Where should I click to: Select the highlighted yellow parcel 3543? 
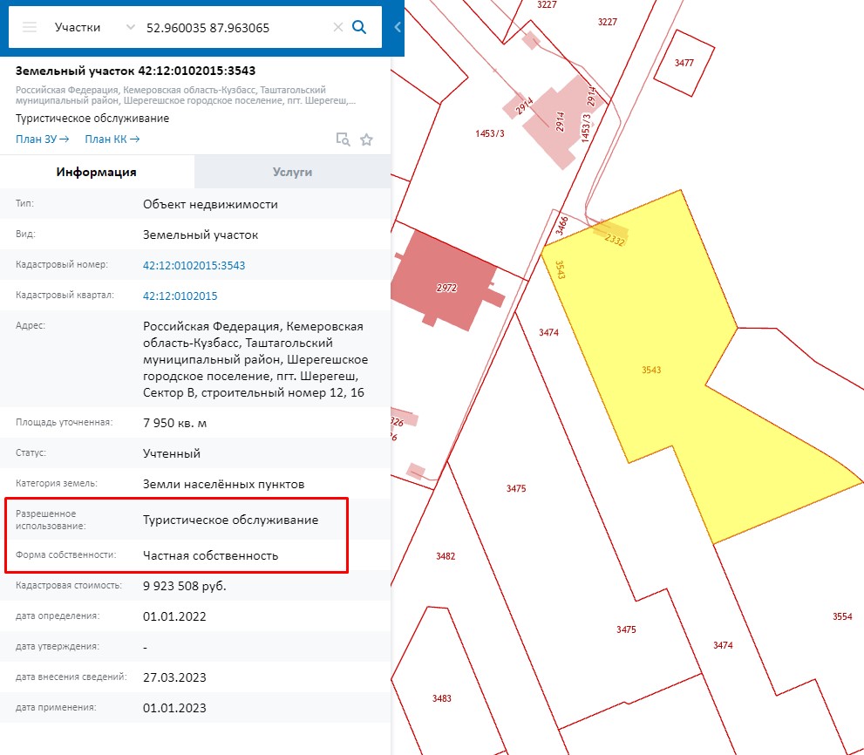651,370
